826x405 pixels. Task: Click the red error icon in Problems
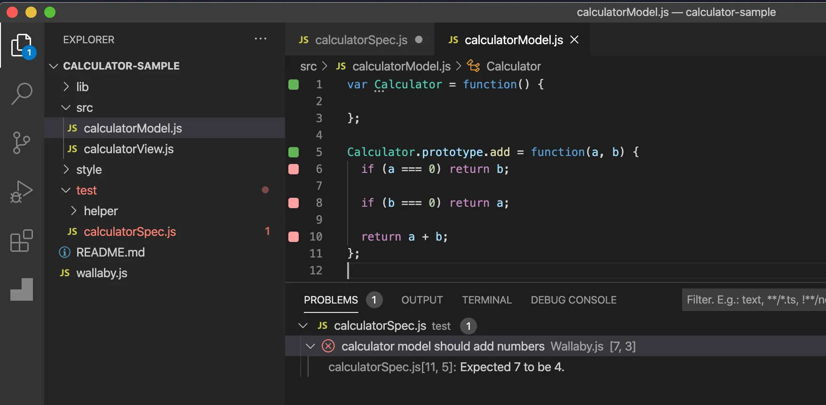click(x=328, y=346)
